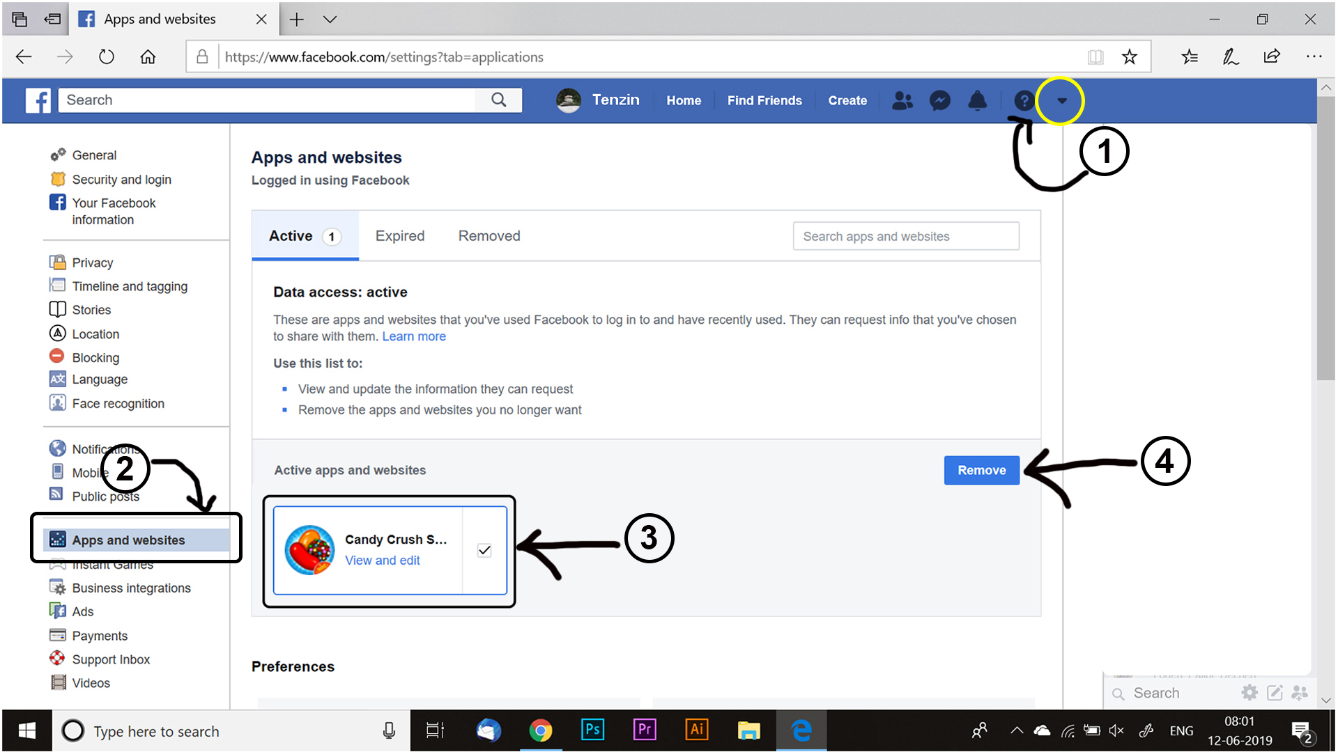Open the account settings dropdown arrow
Image resolution: width=1338 pixels, height=752 pixels.
point(1061,100)
